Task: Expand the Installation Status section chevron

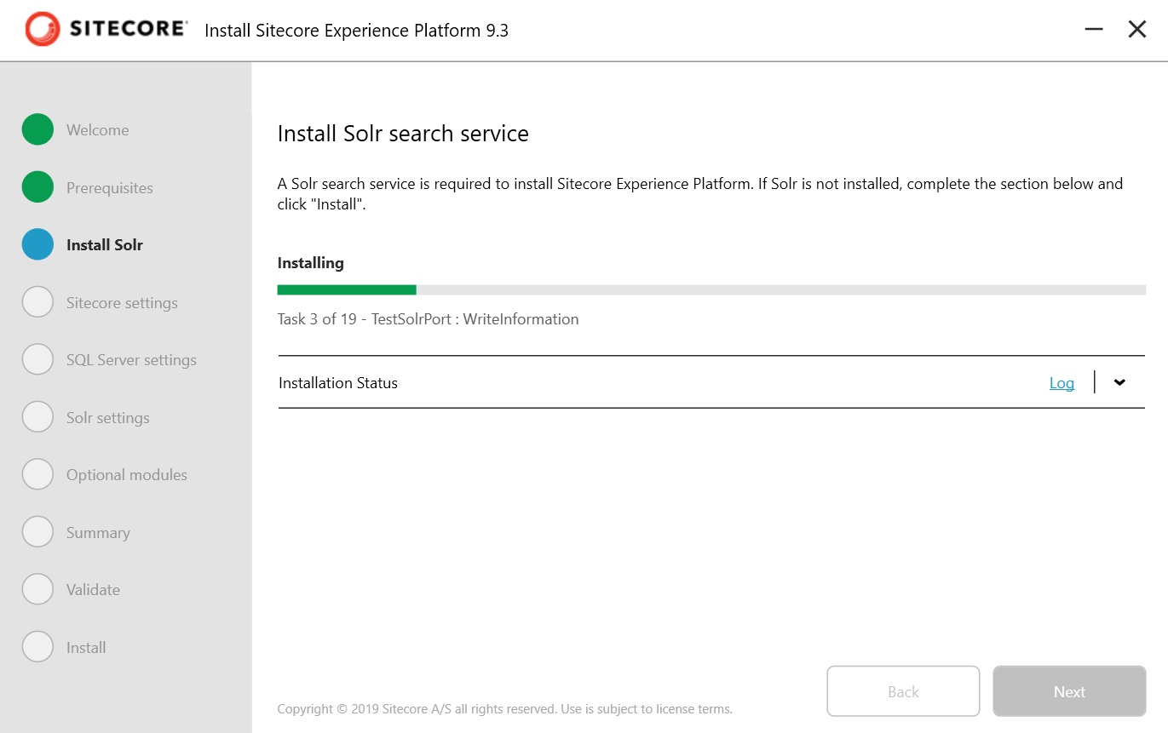Action: [1119, 382]
